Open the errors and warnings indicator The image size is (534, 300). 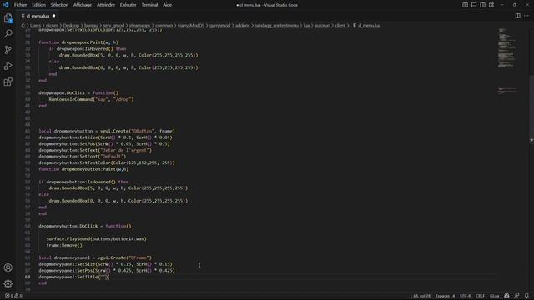tap(13, 296)
